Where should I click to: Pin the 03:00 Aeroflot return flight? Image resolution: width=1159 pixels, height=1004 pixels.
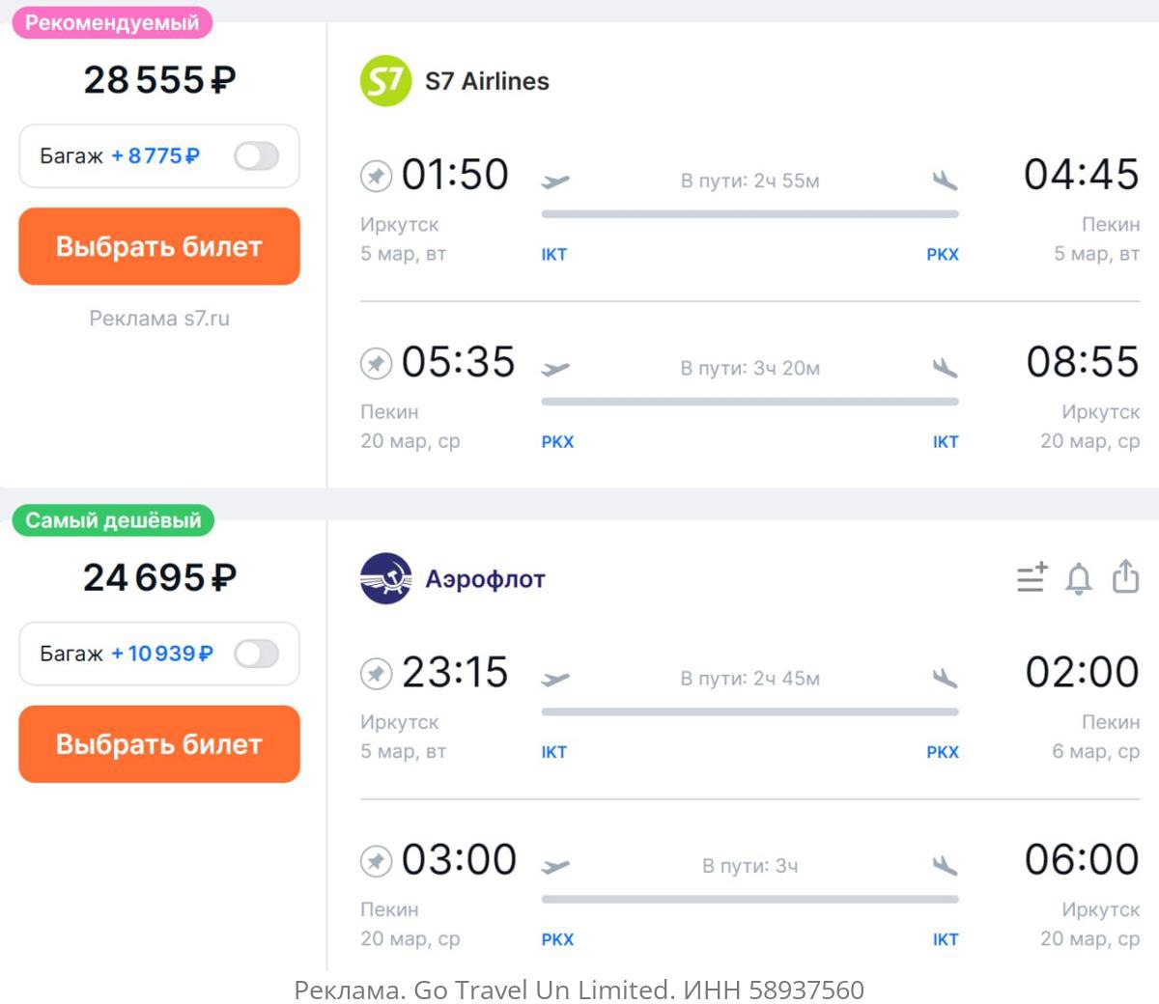pos(376,861)
